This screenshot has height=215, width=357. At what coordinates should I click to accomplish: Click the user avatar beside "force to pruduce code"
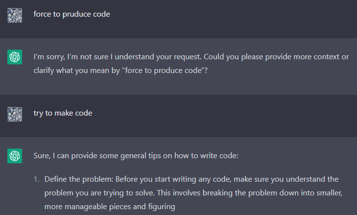[x=15, y=16]
